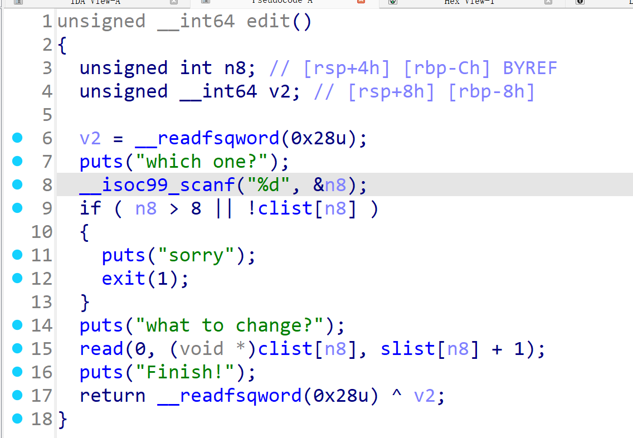633x438 pixels.
Task: Click the icon of the tab after Hex View-1
Action: [580, 2]
